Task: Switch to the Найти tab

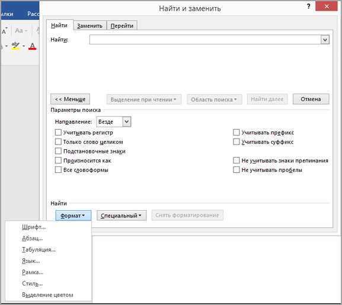Action: [x=59, y=25]
